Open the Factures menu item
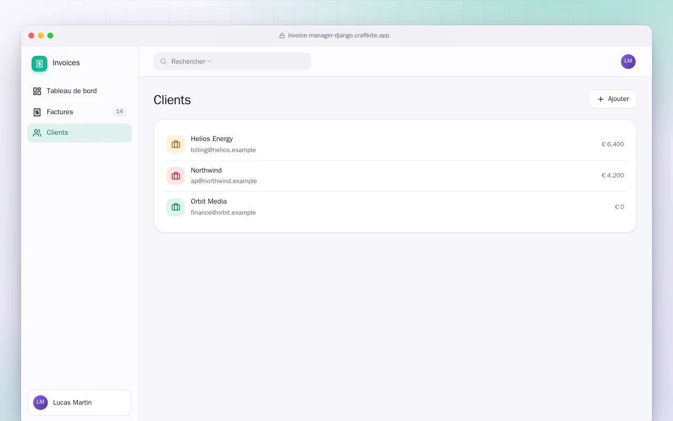Screen dimensions: 673x421 click(79, 112)
